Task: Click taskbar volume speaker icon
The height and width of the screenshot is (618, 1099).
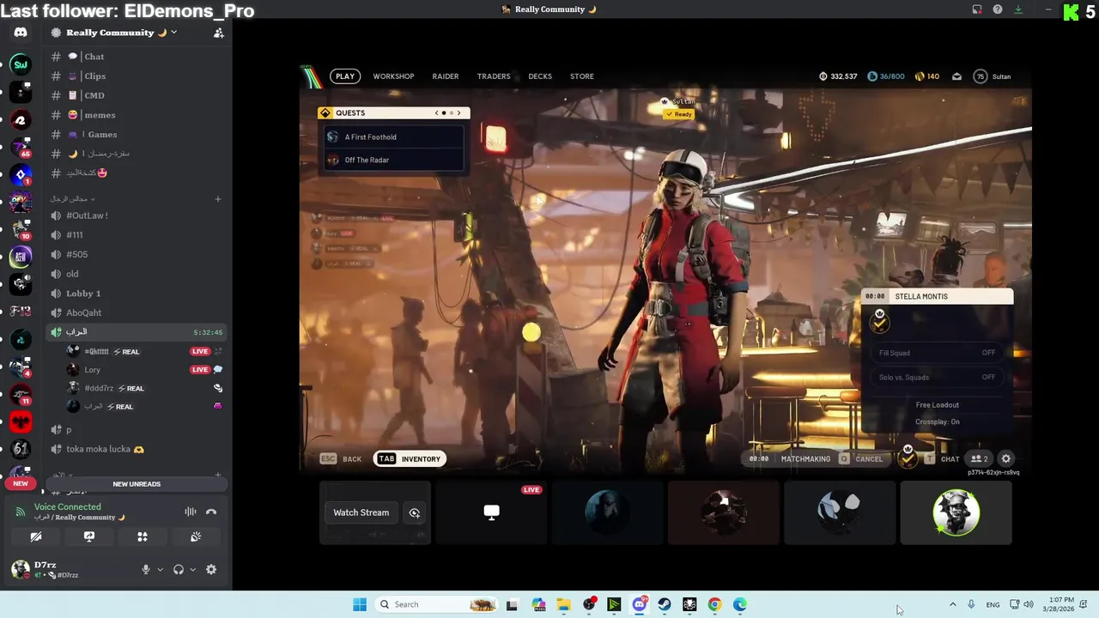Action: click(x=1028, y=604)
